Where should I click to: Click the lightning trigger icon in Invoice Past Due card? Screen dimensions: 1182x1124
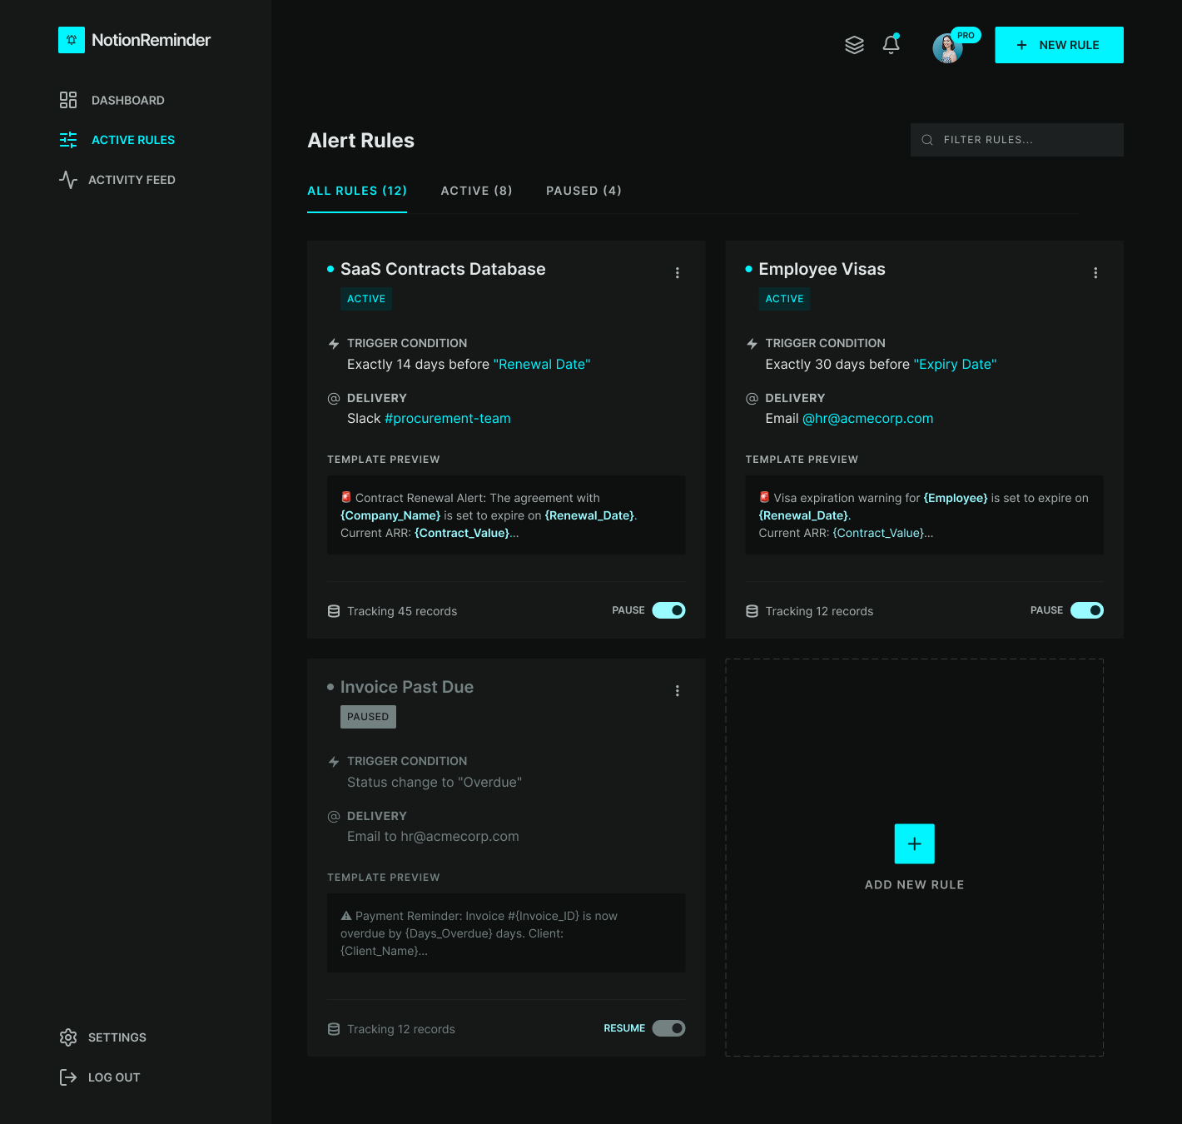334,762
